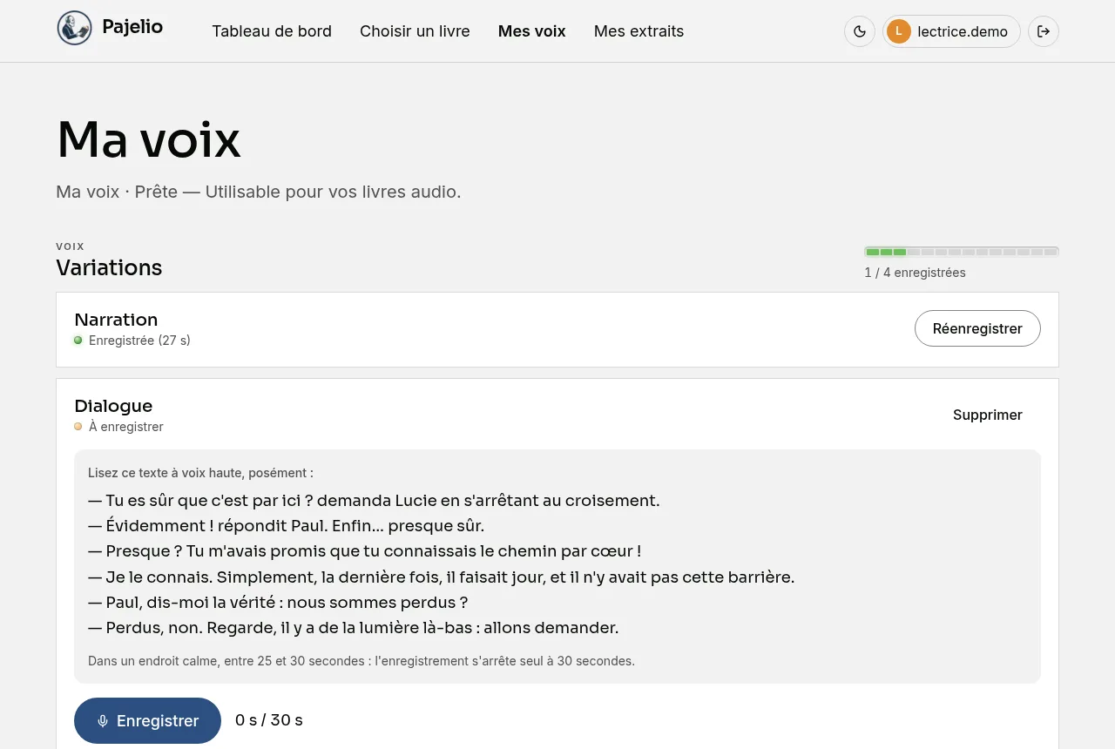Viewport: 1115px width, 749px height.
Task: Click the green status dot under Narration
Action: click(x=78, y=341)
